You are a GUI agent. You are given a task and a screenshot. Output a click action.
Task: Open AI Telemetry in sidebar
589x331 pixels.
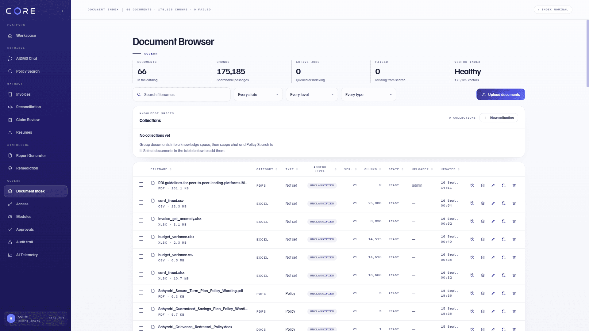pos(36,255)
